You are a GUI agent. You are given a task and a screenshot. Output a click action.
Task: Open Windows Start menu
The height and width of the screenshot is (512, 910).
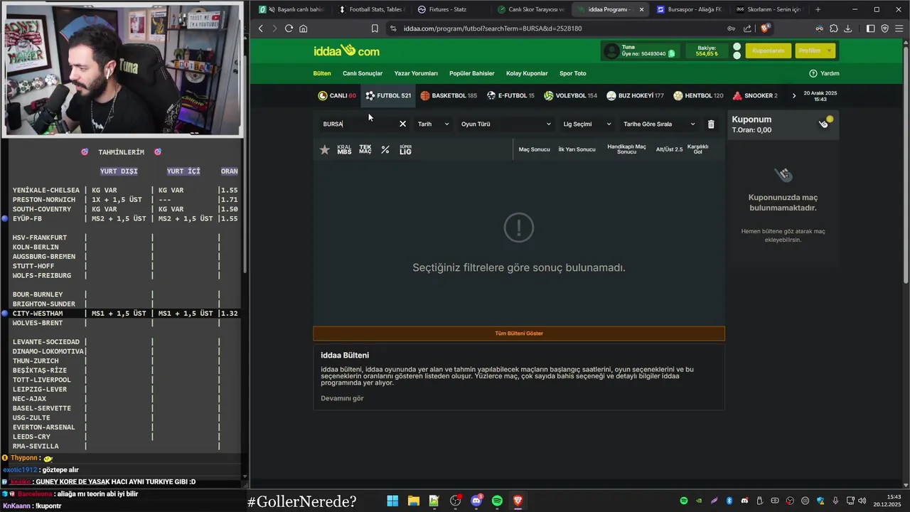tap(392, 501)
